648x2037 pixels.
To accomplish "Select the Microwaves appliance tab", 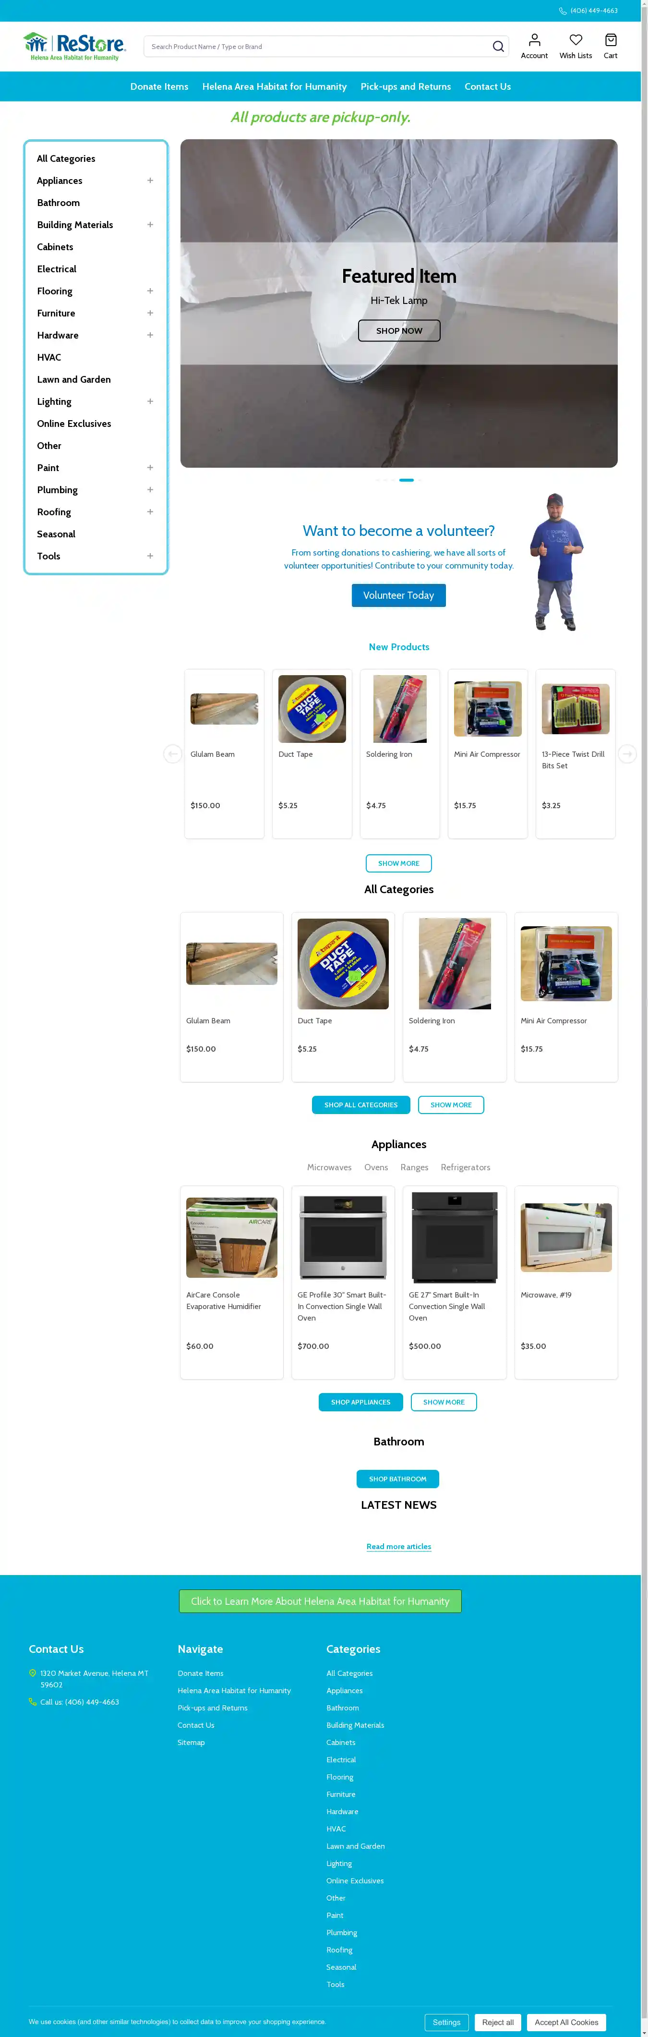I will [x=329, y=1167].
